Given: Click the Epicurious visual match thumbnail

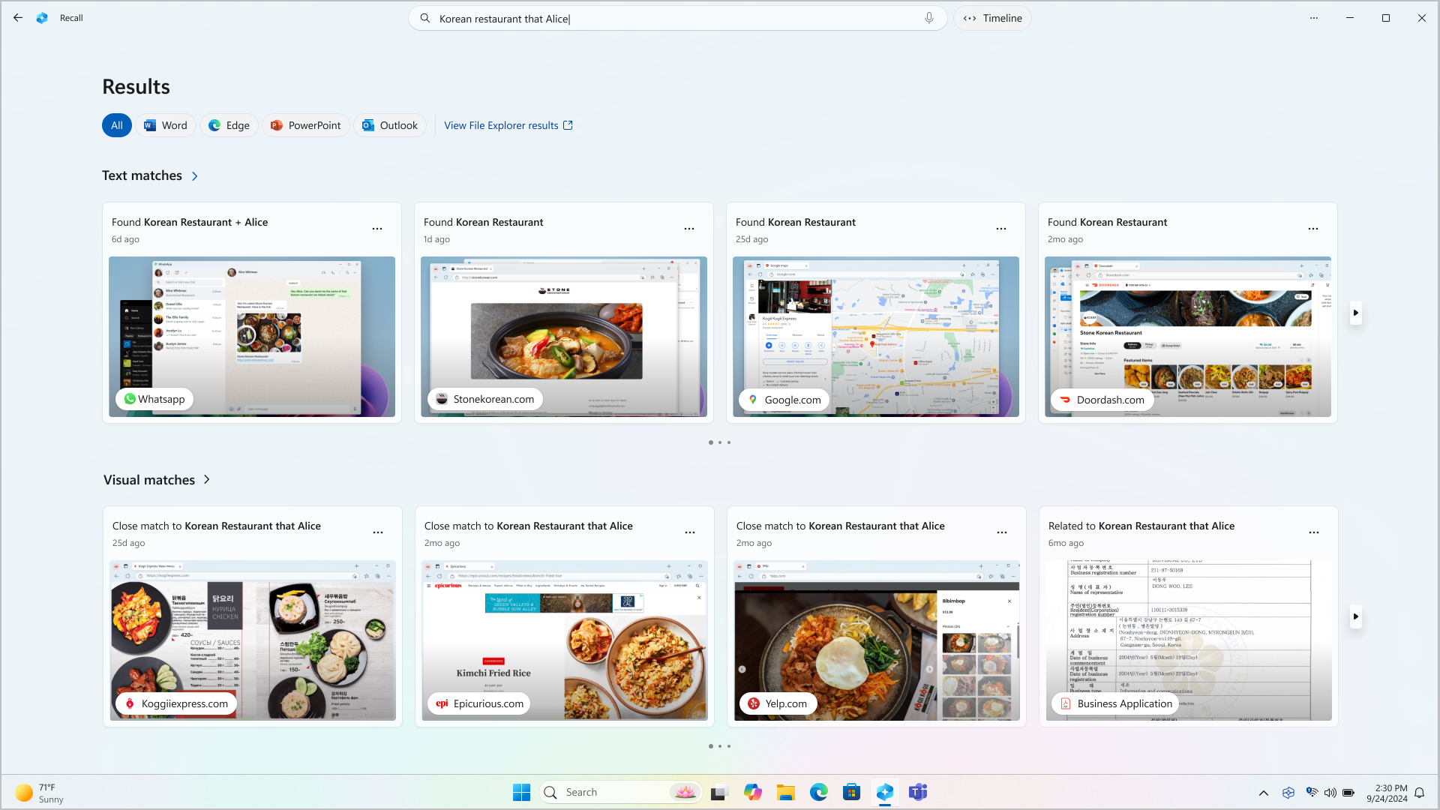Looking at the screenshot, I should [x=565, y=640].
